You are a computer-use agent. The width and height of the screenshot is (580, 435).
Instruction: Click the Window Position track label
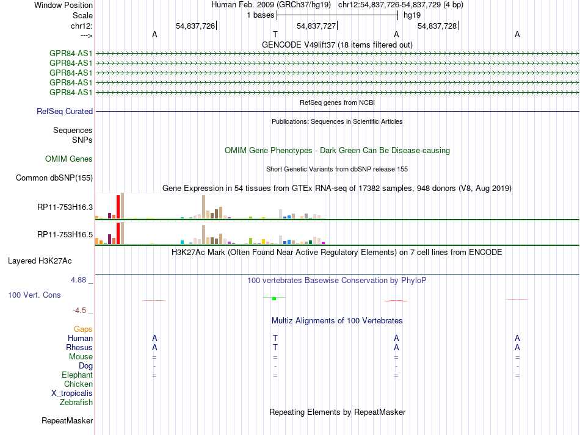pos(63,5)
